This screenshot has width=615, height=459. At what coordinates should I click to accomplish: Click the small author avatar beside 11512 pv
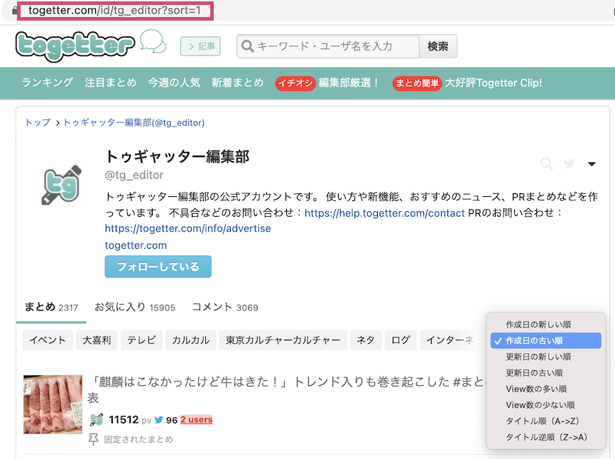[x=97, y=419]
